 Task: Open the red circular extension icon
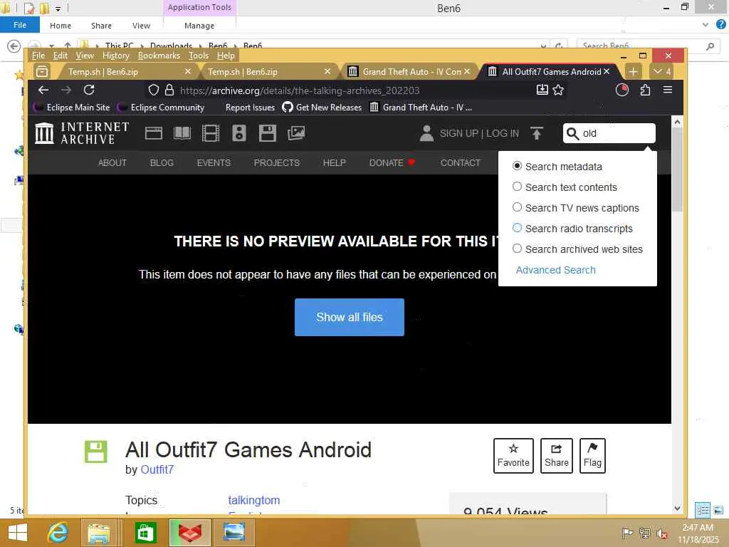(x=622, y=90)
